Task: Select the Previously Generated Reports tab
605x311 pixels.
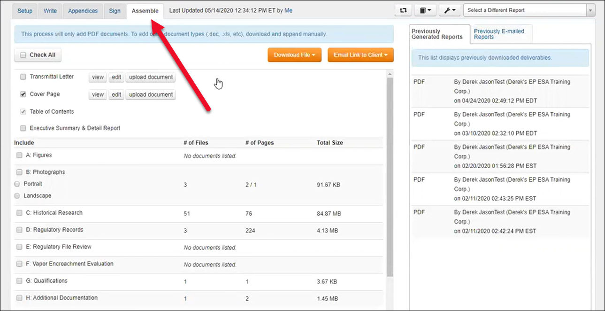Action: coord(439,34)
